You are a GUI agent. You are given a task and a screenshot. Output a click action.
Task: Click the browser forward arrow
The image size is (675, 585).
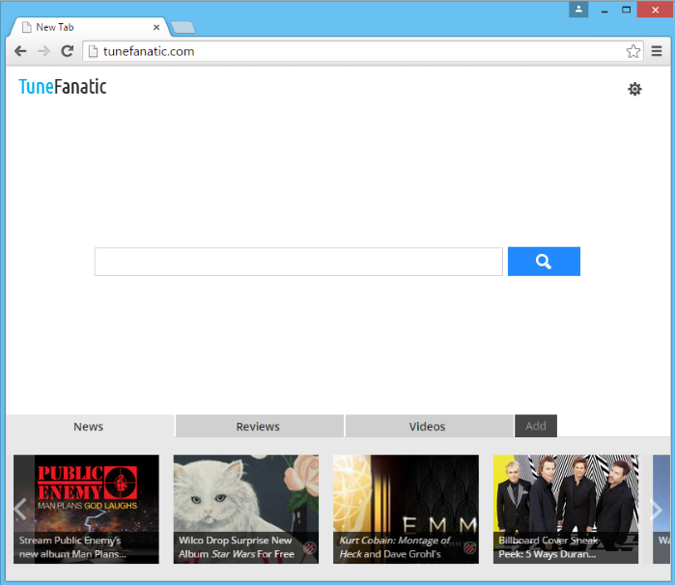click(x=43, y=51)
